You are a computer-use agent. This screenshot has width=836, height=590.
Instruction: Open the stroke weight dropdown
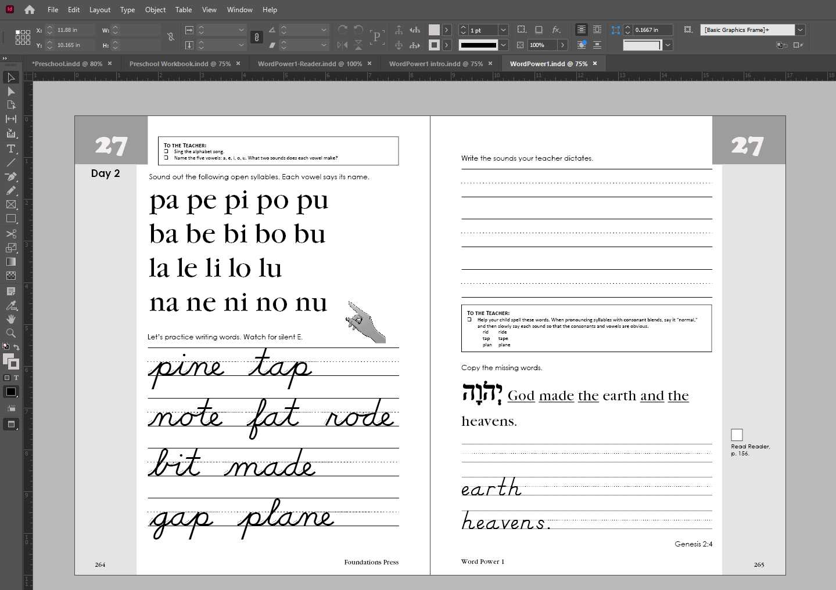503,30
